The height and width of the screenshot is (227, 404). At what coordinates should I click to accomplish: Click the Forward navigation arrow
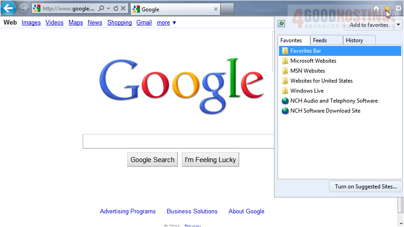[24, 8]
